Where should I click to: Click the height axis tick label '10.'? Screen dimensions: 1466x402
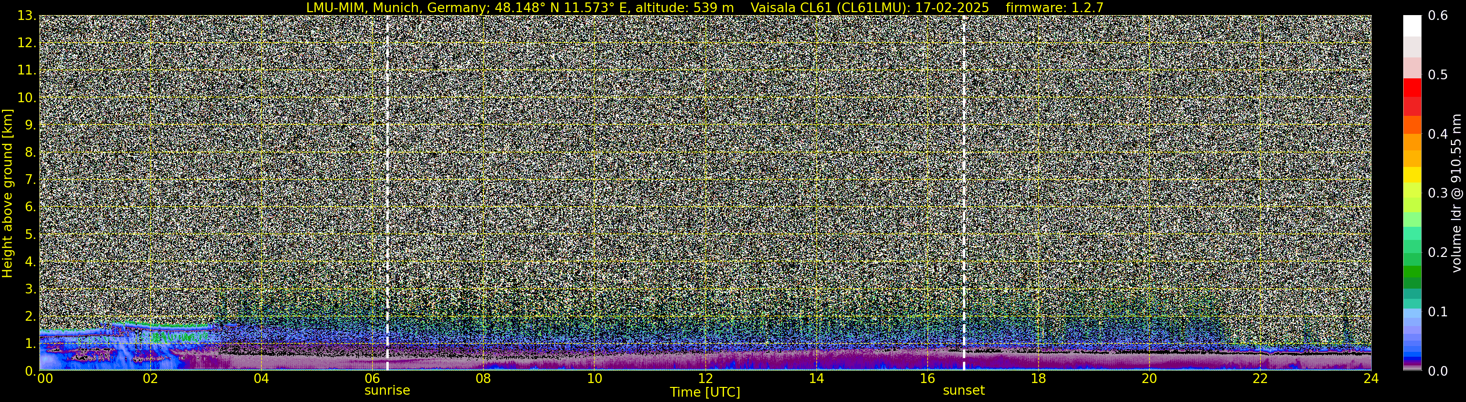click(x=26, y=98)
